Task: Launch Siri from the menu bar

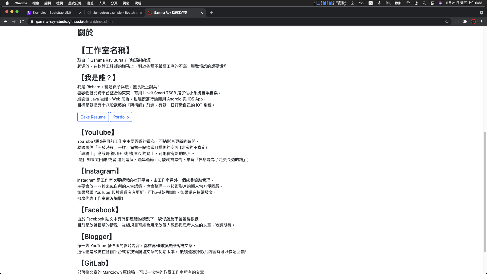Action: 441,3
